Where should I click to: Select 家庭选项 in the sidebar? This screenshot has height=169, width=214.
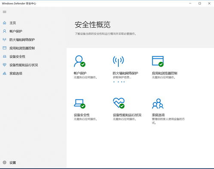[16, 74]
